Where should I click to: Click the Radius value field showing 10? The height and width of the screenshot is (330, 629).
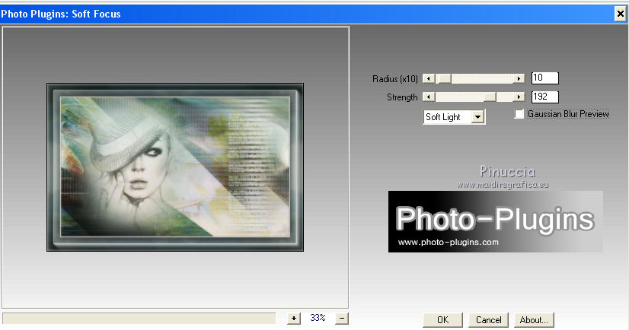click(544, 78)
